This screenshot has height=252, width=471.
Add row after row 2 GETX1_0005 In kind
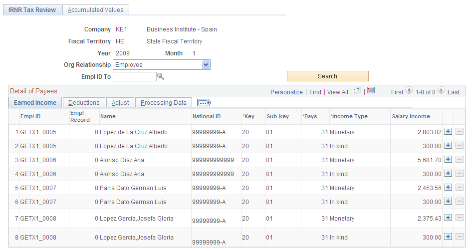448,145
